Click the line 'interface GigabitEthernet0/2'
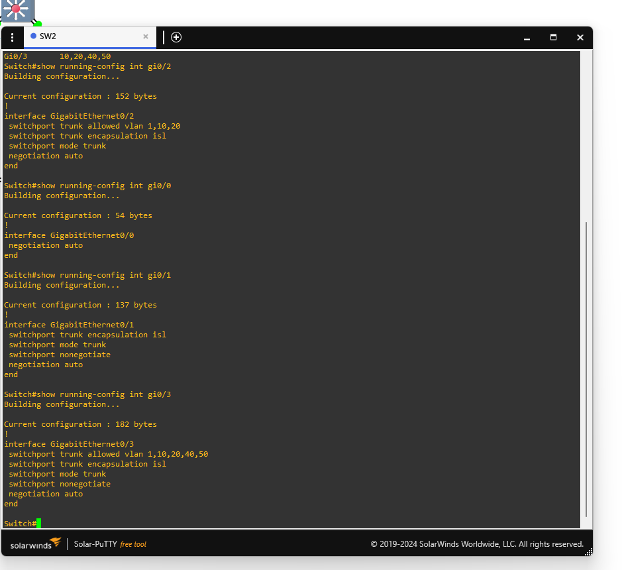 [69, 116]
